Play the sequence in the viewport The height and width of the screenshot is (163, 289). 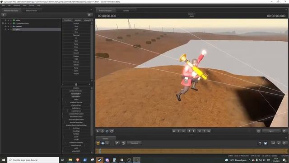(194, 131)
